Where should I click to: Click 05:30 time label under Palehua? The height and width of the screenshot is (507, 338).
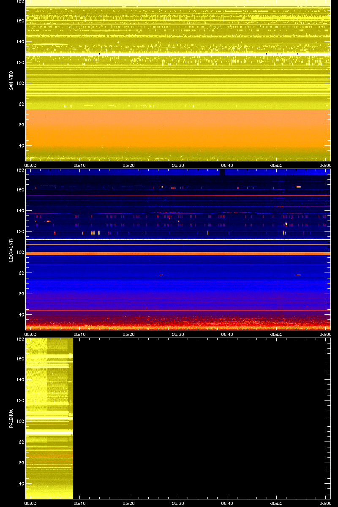178,503
